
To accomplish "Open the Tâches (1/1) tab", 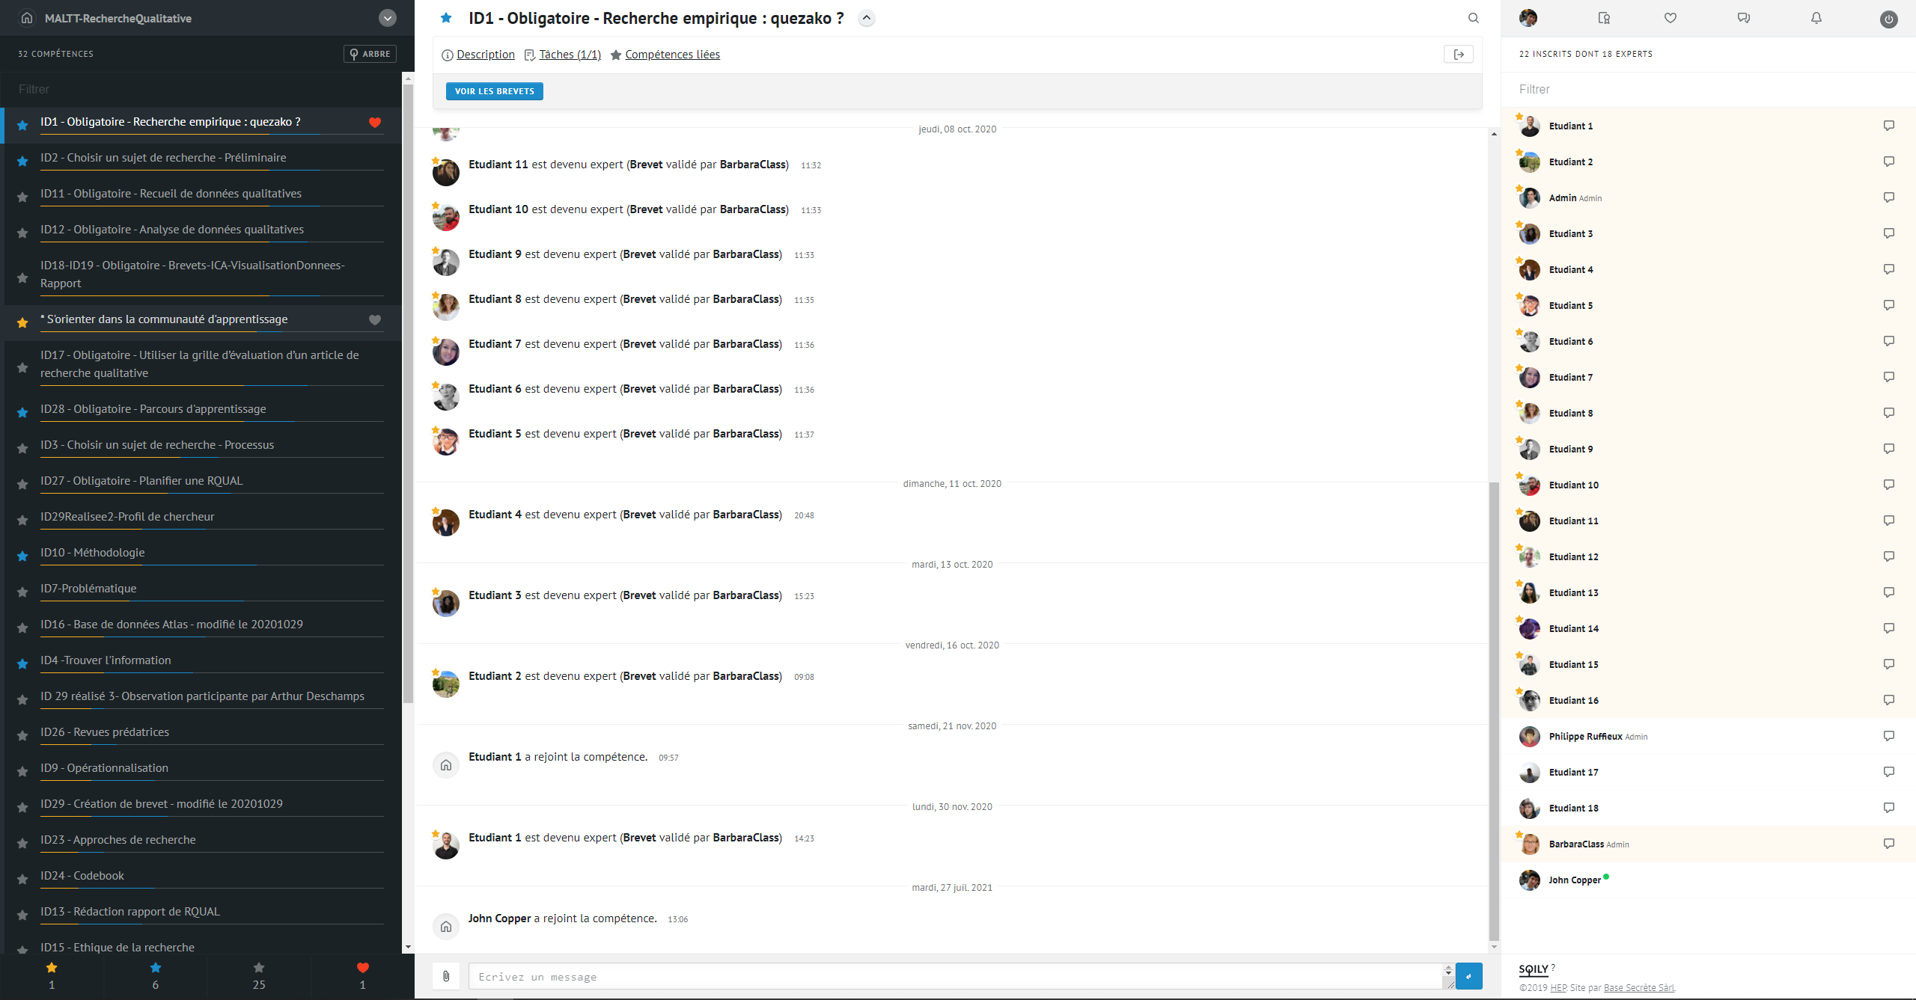I will (x=570, y=55).
